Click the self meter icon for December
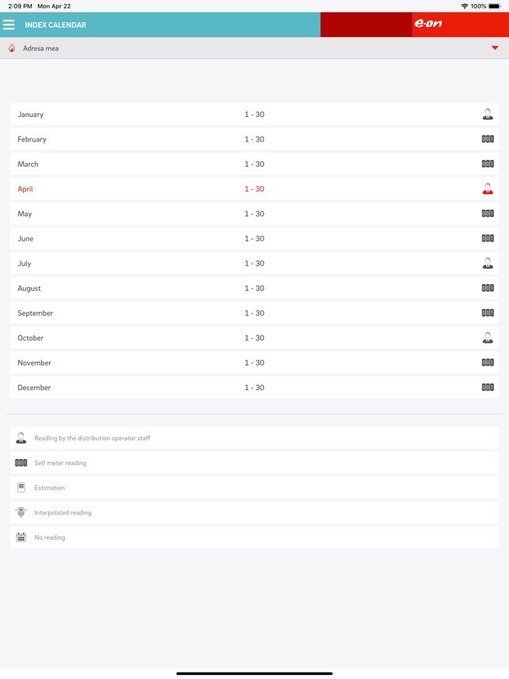Viewport: 509px width, 679px height. point(488,388)
